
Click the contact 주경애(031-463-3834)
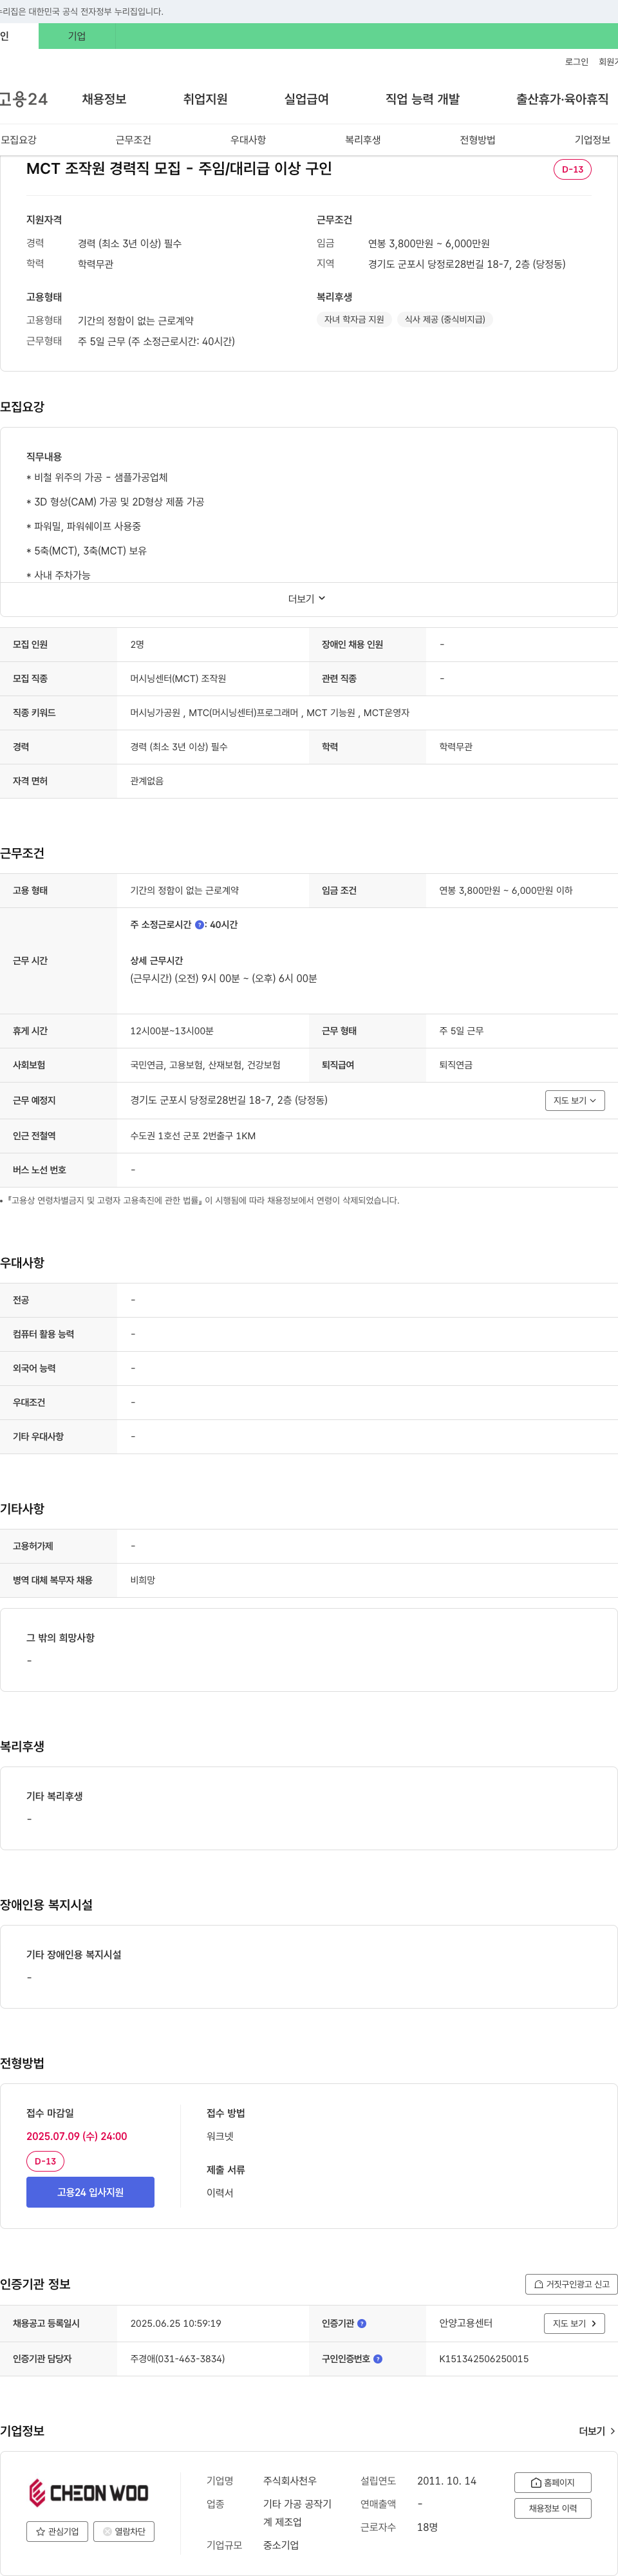177,2358
